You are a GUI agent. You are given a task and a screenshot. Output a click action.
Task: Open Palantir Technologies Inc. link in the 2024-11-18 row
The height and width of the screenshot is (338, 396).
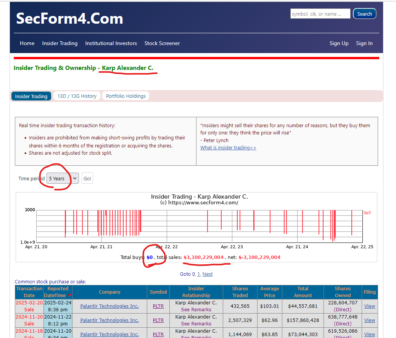pos(109,335)
